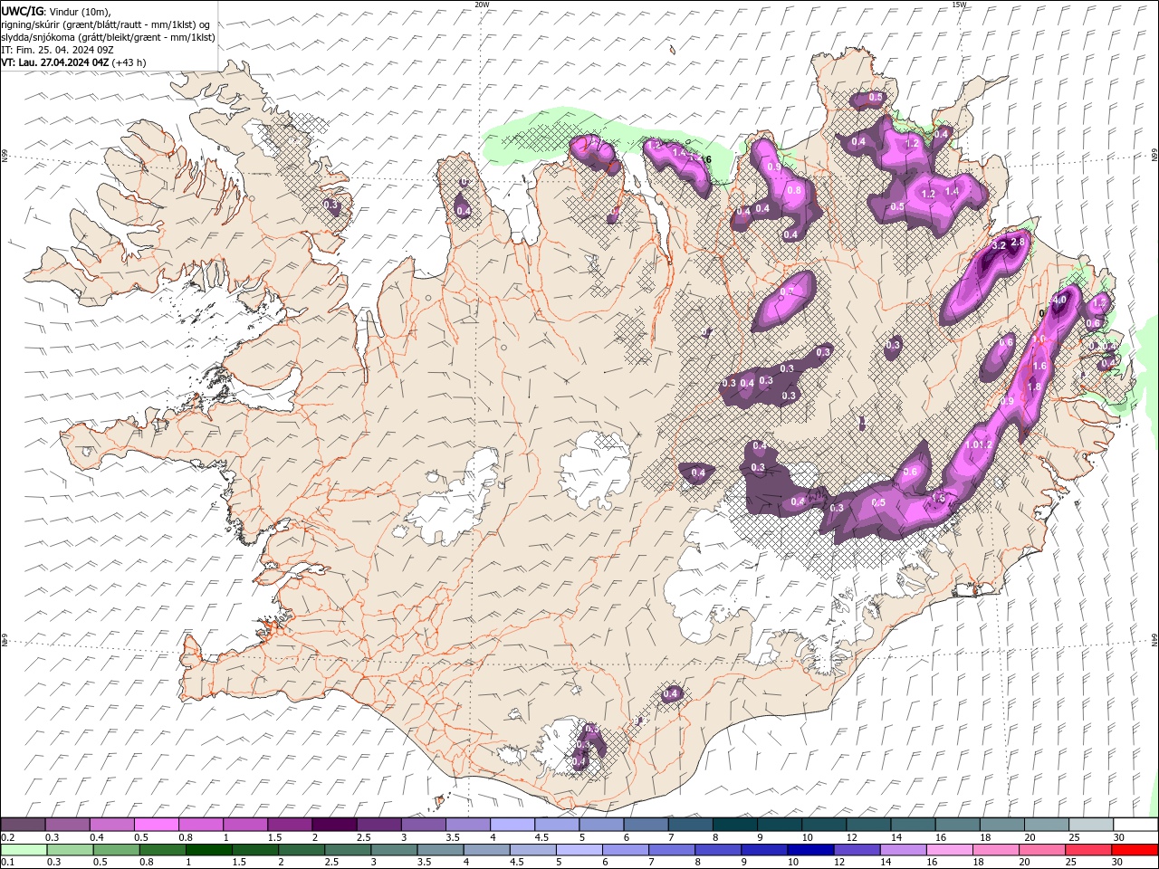The width and height of the screenshot is (1159, 869).
Task: Click the 'VT: Lau. 27.04.2024 04Z' valid time line
Action: (x=55, y=62)
